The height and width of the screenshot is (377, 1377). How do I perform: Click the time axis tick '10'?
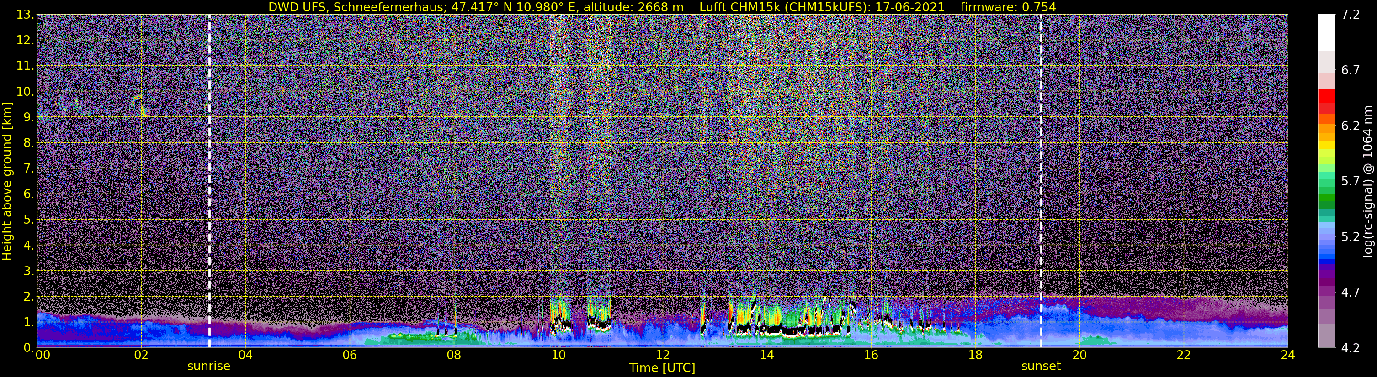558,355
